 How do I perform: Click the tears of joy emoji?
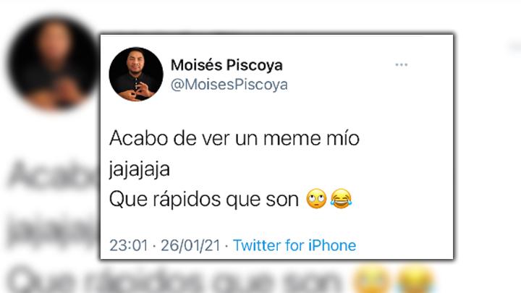pos(342,199)
